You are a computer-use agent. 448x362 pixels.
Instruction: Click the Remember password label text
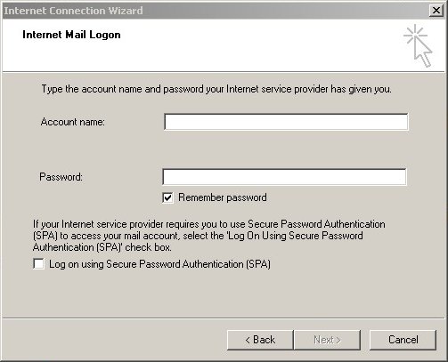[x=223, y=197]
